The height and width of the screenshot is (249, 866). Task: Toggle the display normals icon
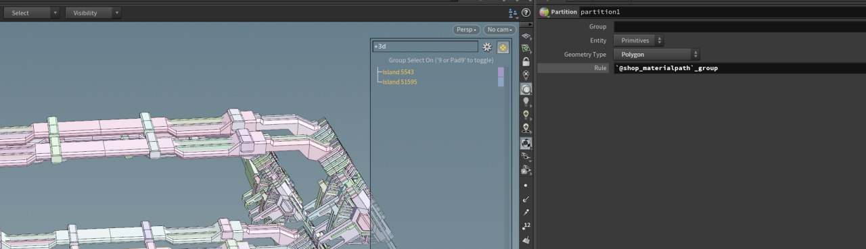tap(526, 199)
